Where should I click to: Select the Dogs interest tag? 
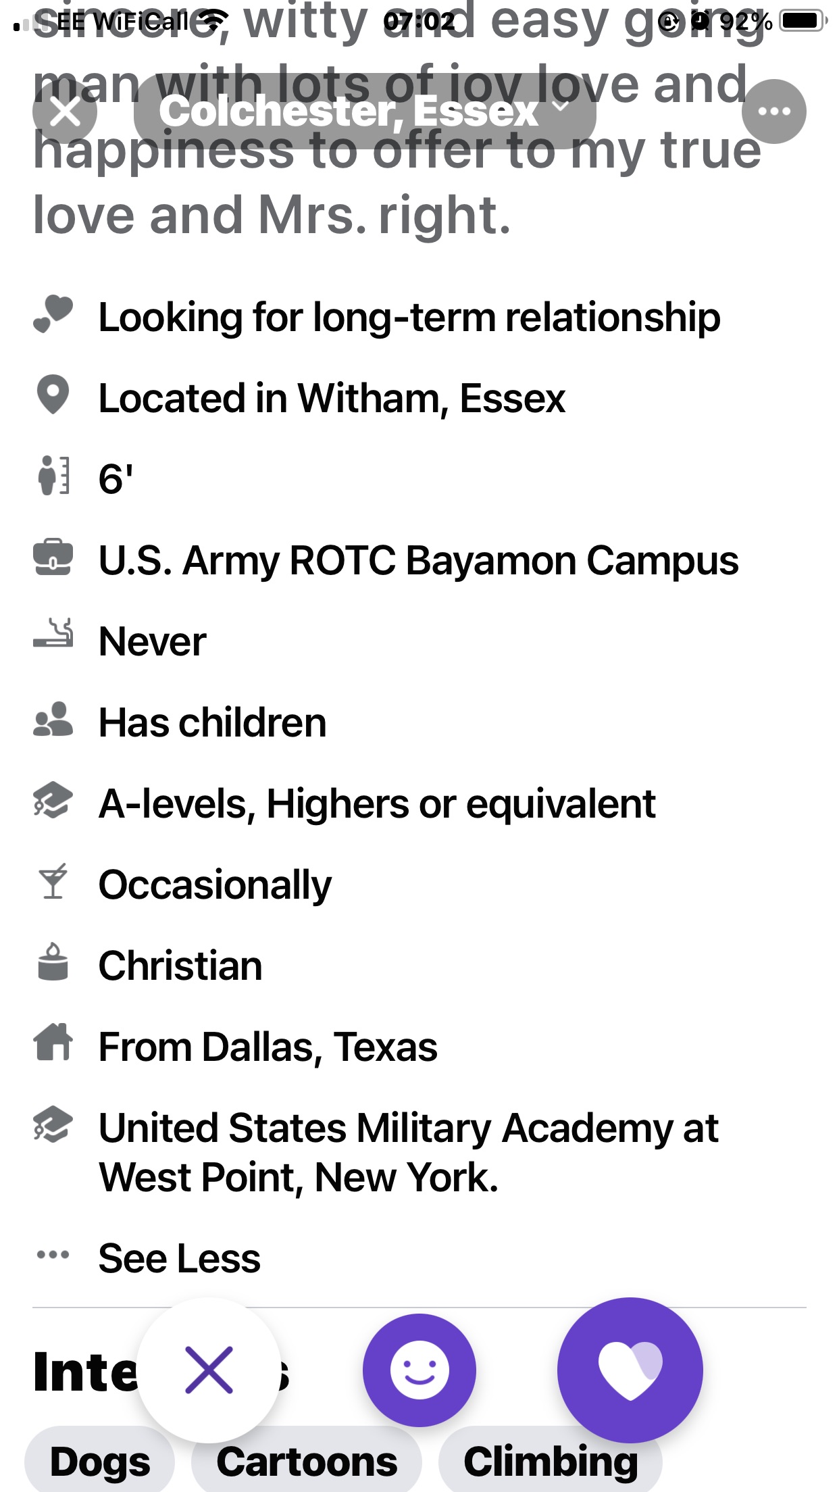pos(100,1462)
